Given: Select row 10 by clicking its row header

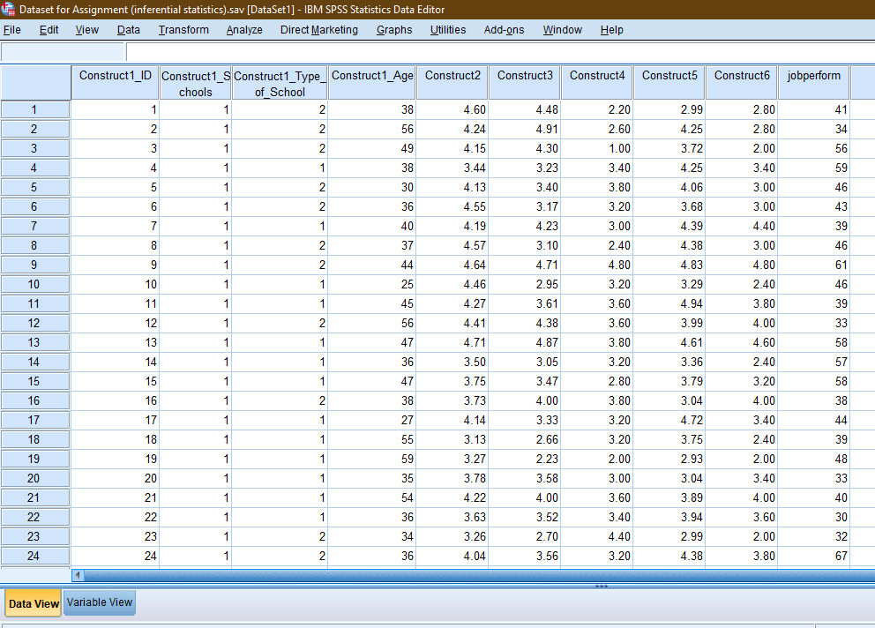Looking at the screenshot, I should click(35, 284).
